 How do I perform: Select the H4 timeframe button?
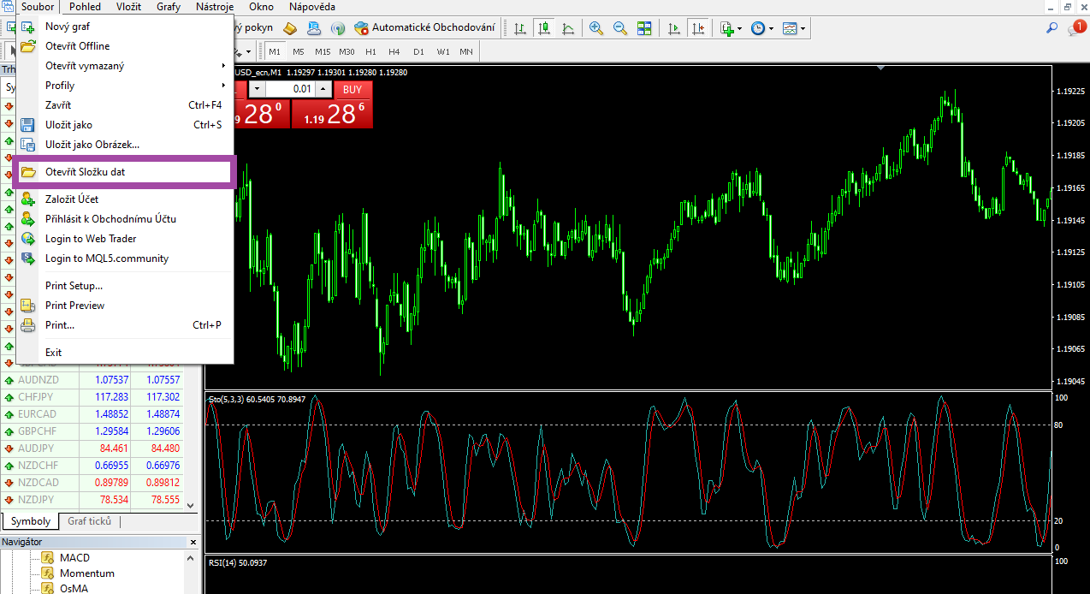pyautogui.click(x=394, y=51)
